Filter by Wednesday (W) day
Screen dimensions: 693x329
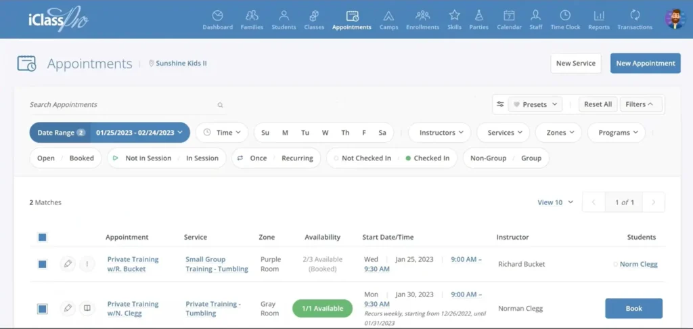(x=326, y=132)
